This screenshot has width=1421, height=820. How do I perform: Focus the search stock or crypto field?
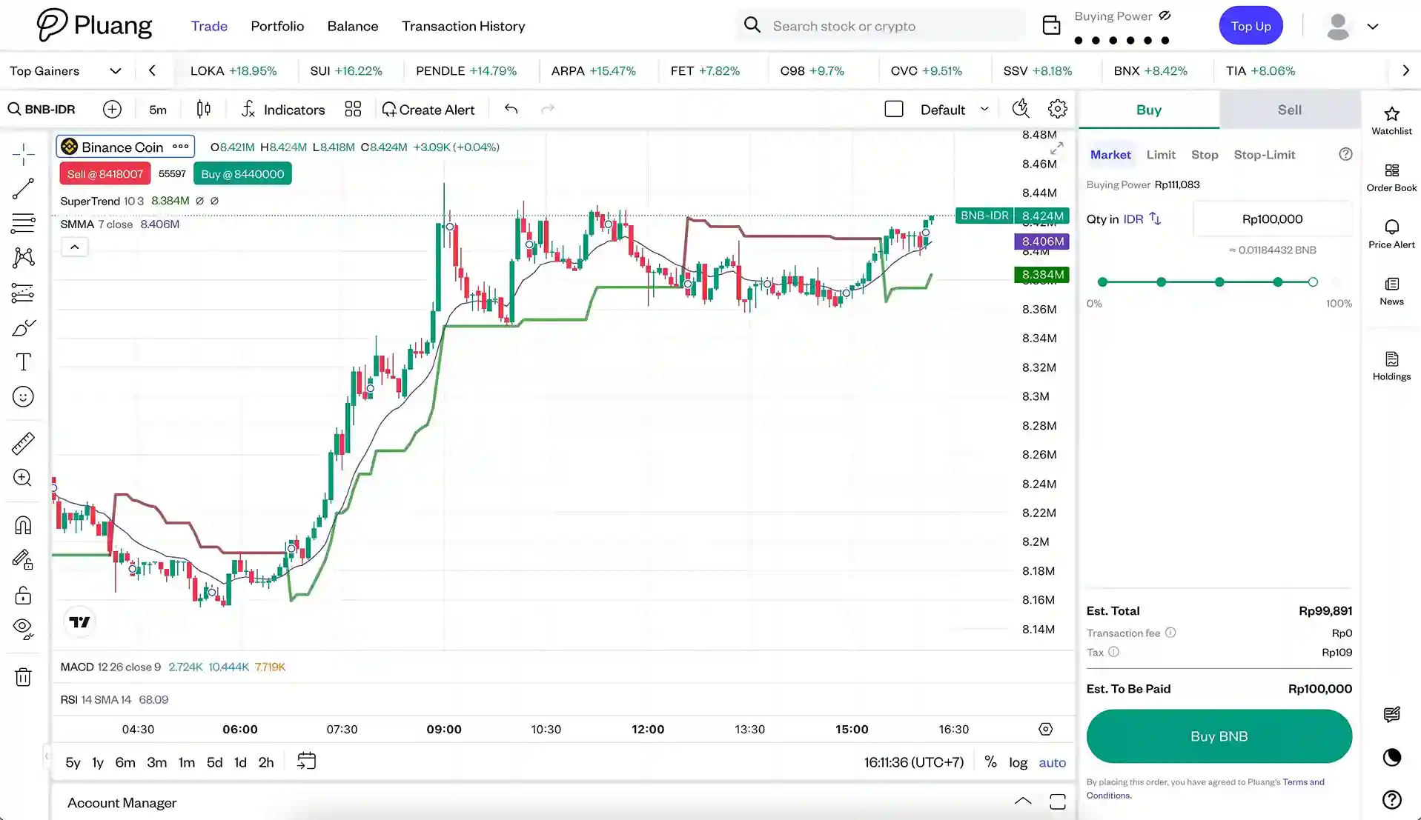(x=882, y=26)
